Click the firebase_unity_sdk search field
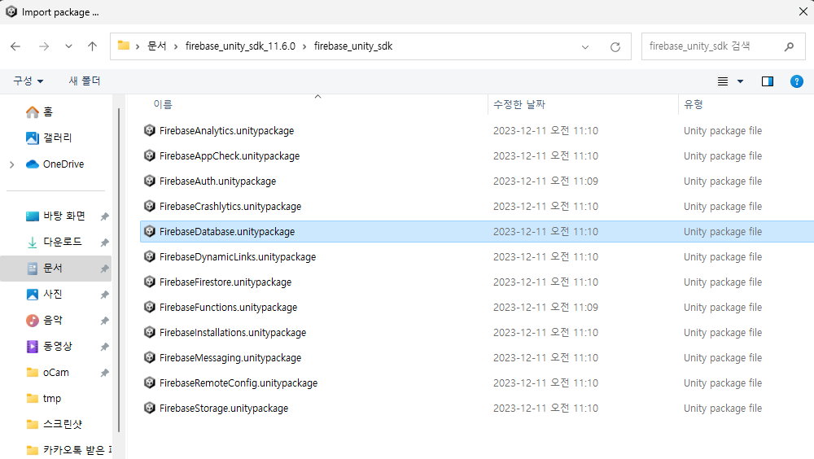814x459 pixels. pos(723,46)
